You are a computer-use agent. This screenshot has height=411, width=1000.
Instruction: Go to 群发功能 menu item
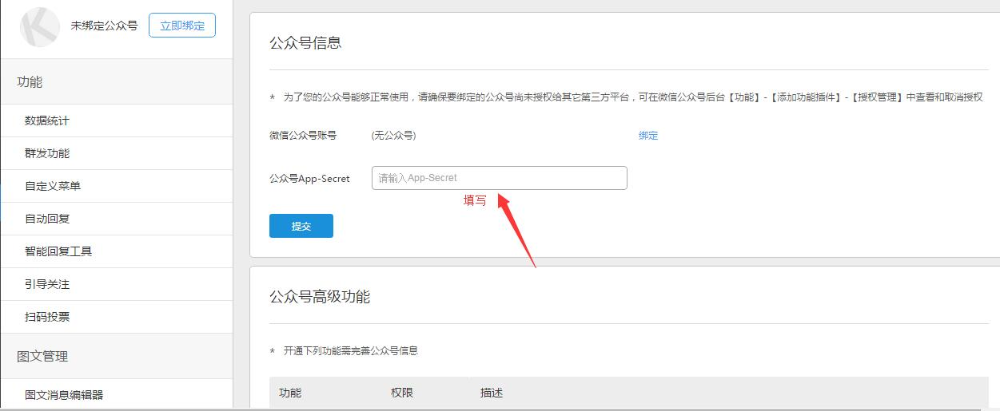click(x=47, y=153)
